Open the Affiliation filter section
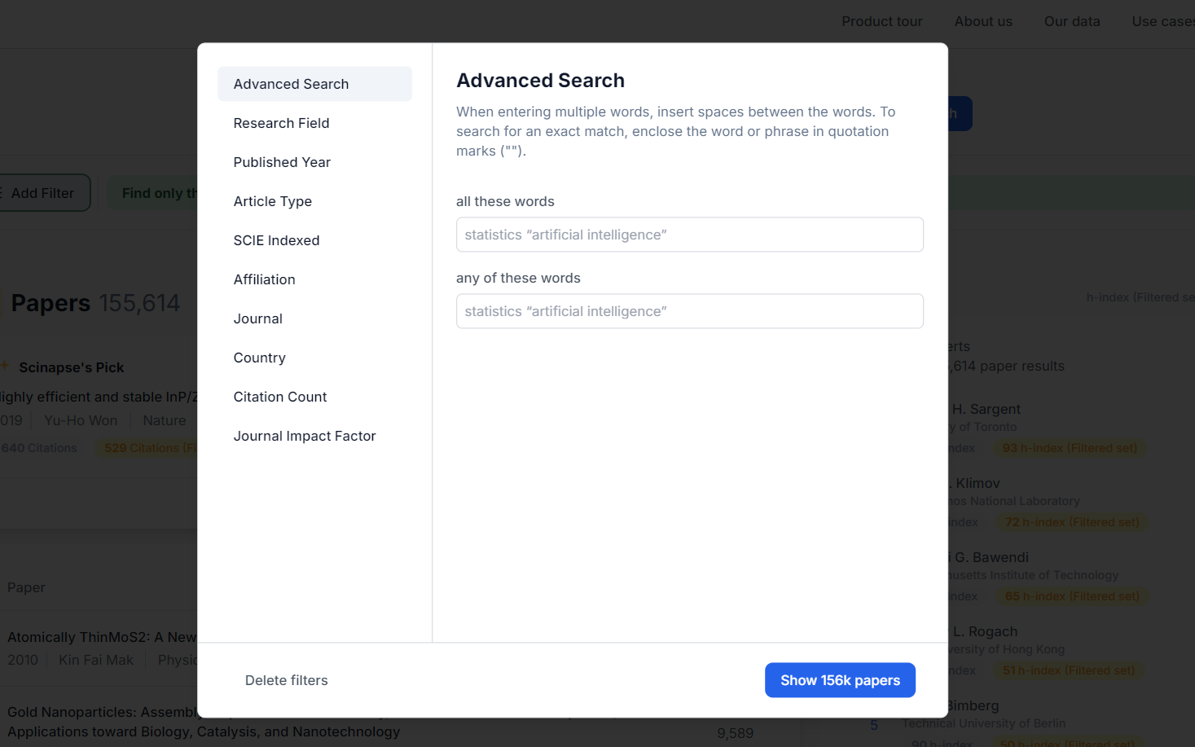Screen dimensions: 1195x747 (x=264, y=279)
